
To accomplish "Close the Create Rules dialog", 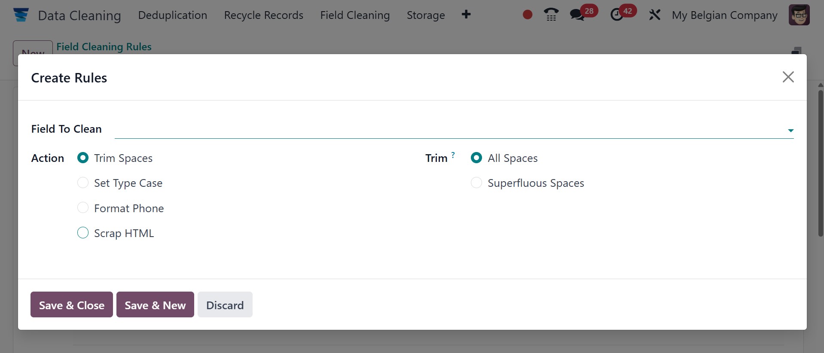I will point(788,77).
